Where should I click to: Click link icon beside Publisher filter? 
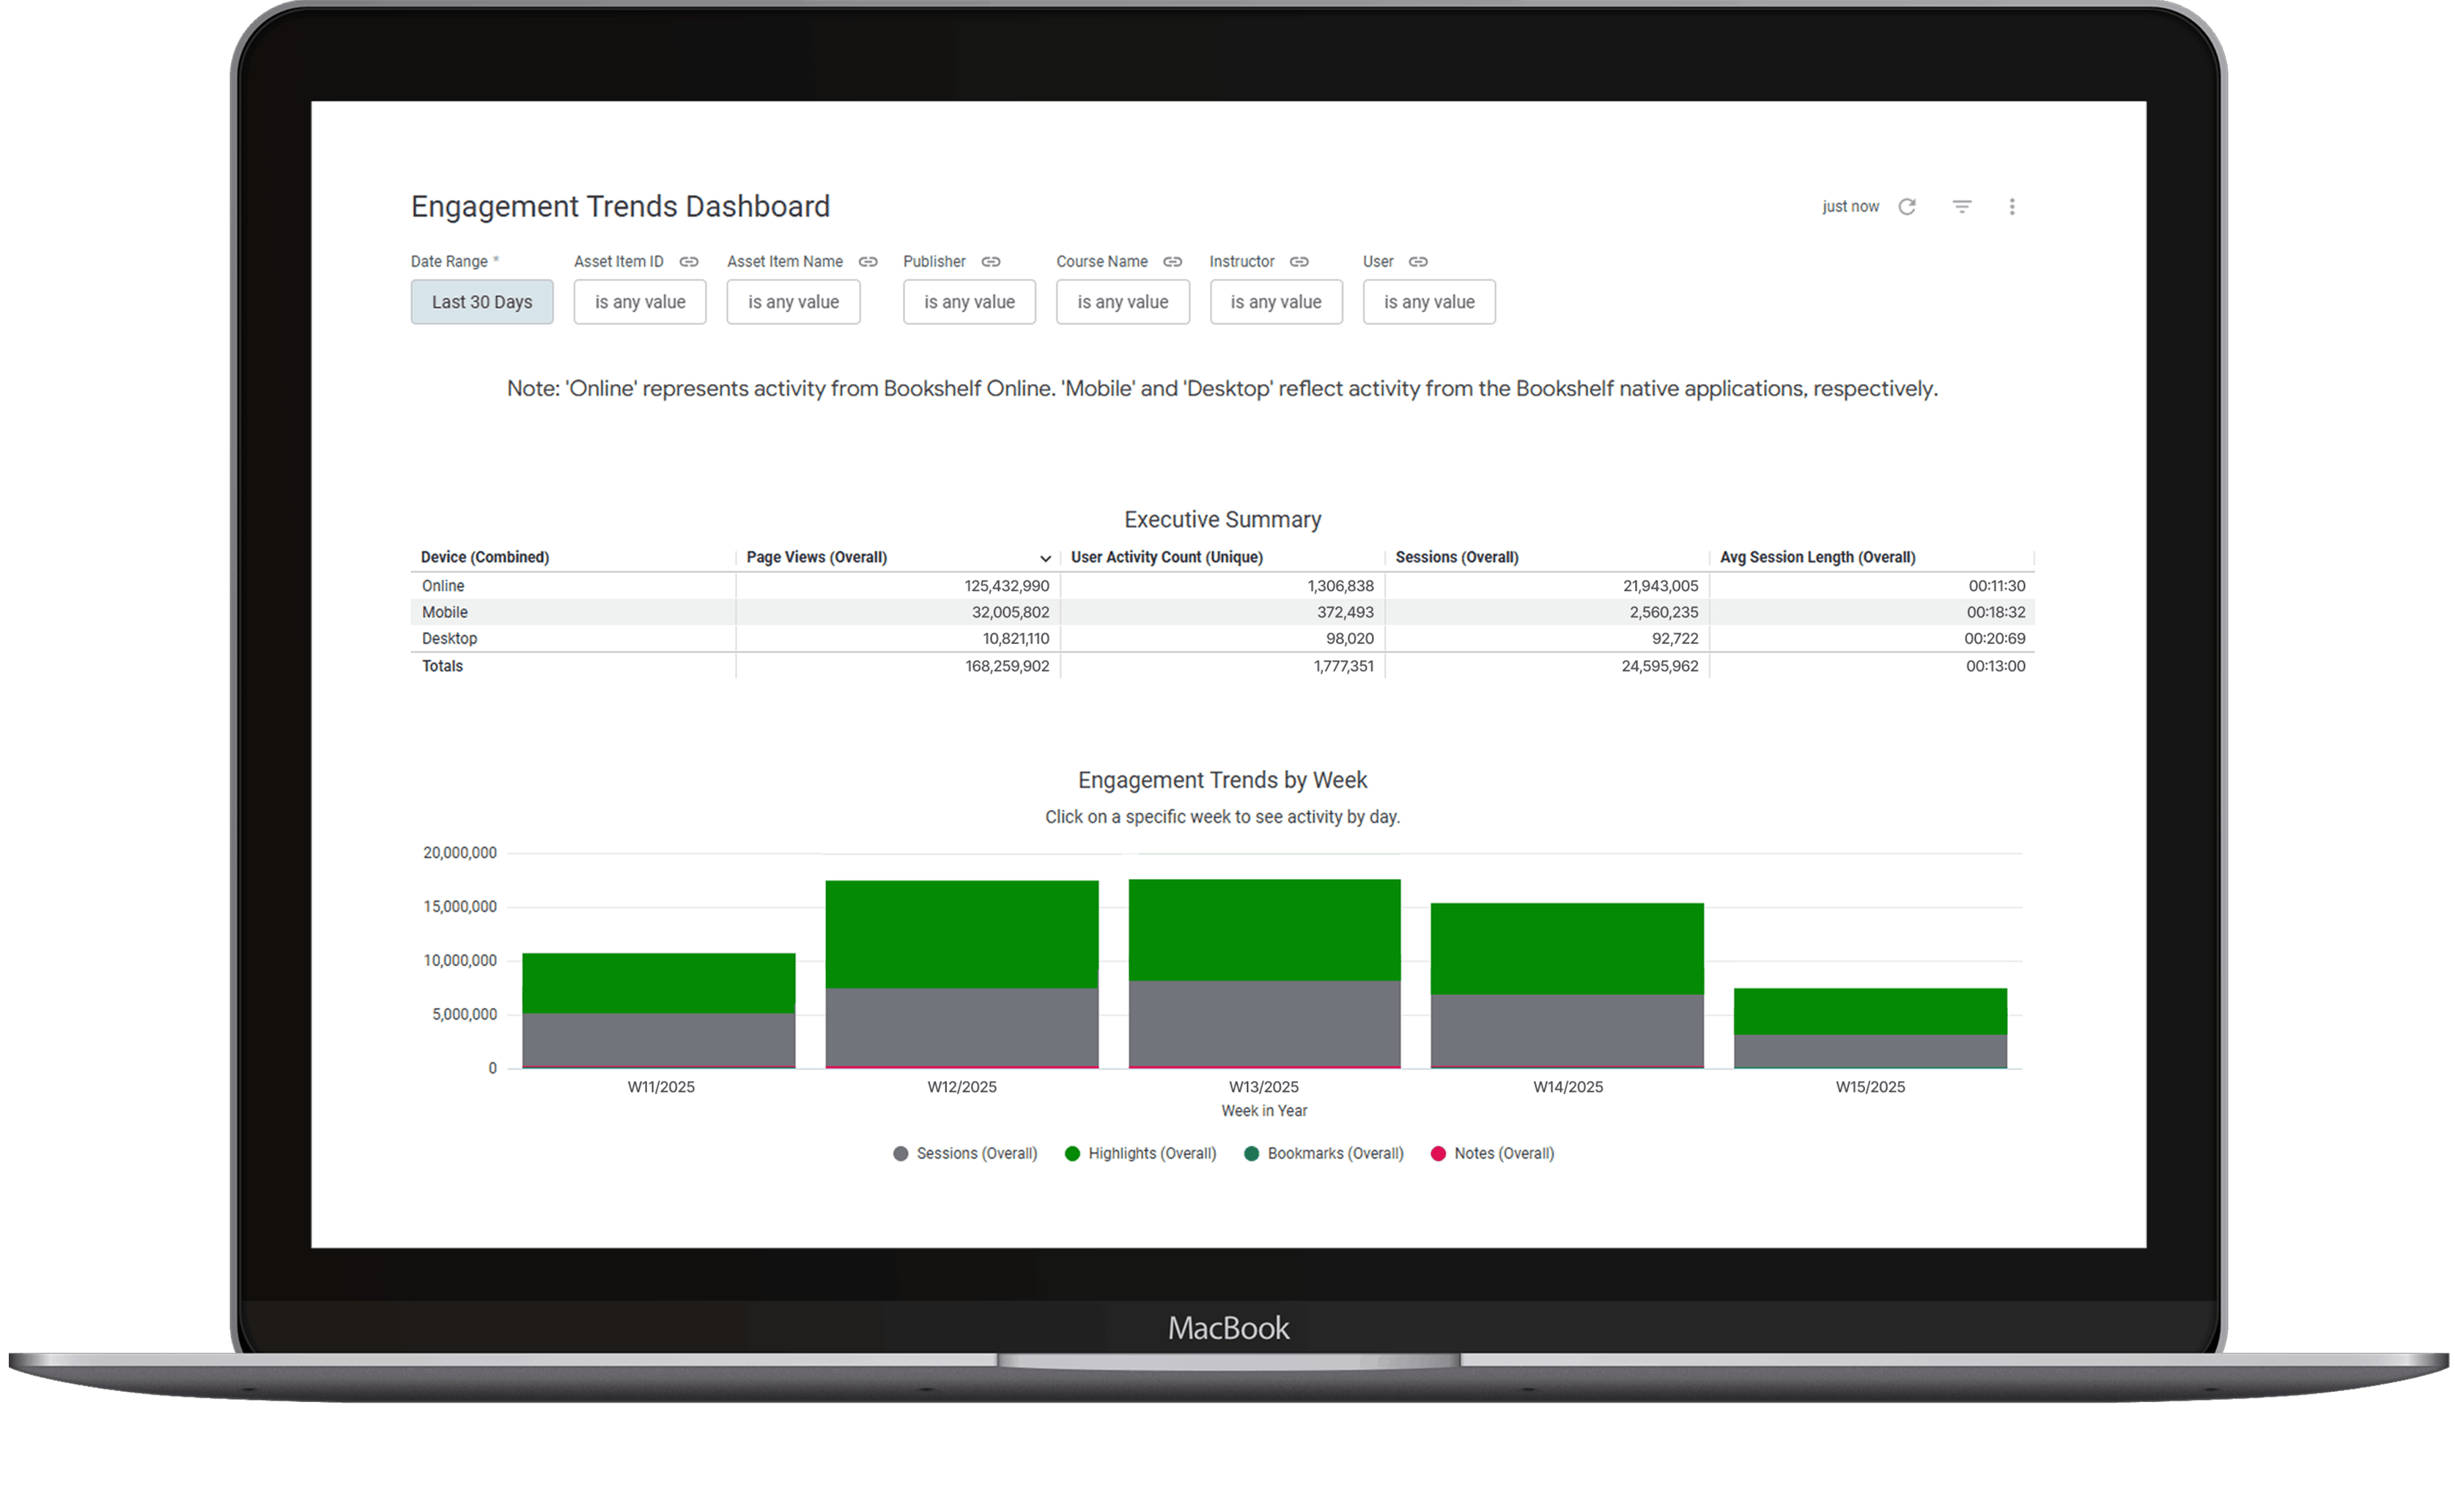pyautogui.click(x=990, y=262)
